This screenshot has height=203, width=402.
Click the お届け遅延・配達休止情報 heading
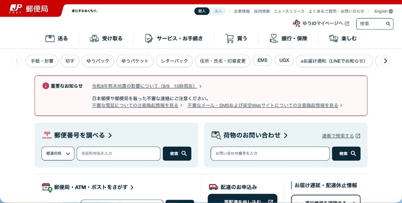[326, 185]
